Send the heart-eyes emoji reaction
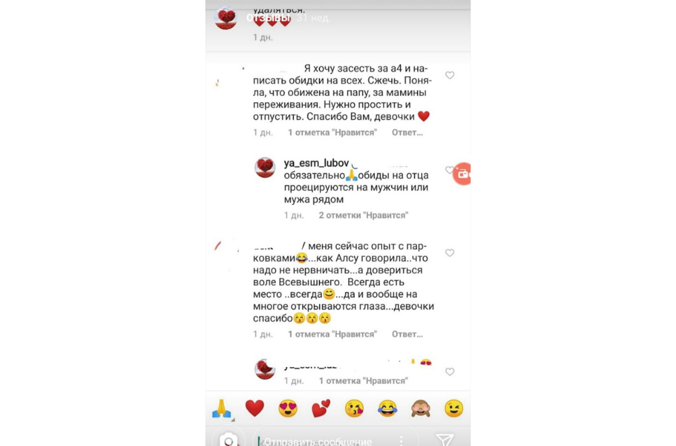676x446 pixels. click(x=287, y=408)
